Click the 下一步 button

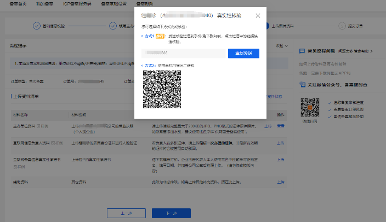point(172,213)
